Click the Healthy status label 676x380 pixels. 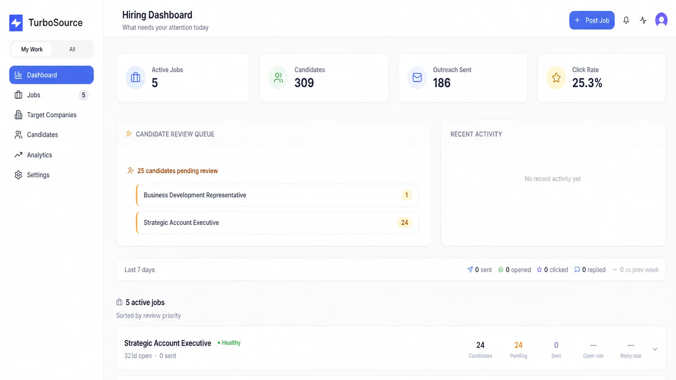229,343
